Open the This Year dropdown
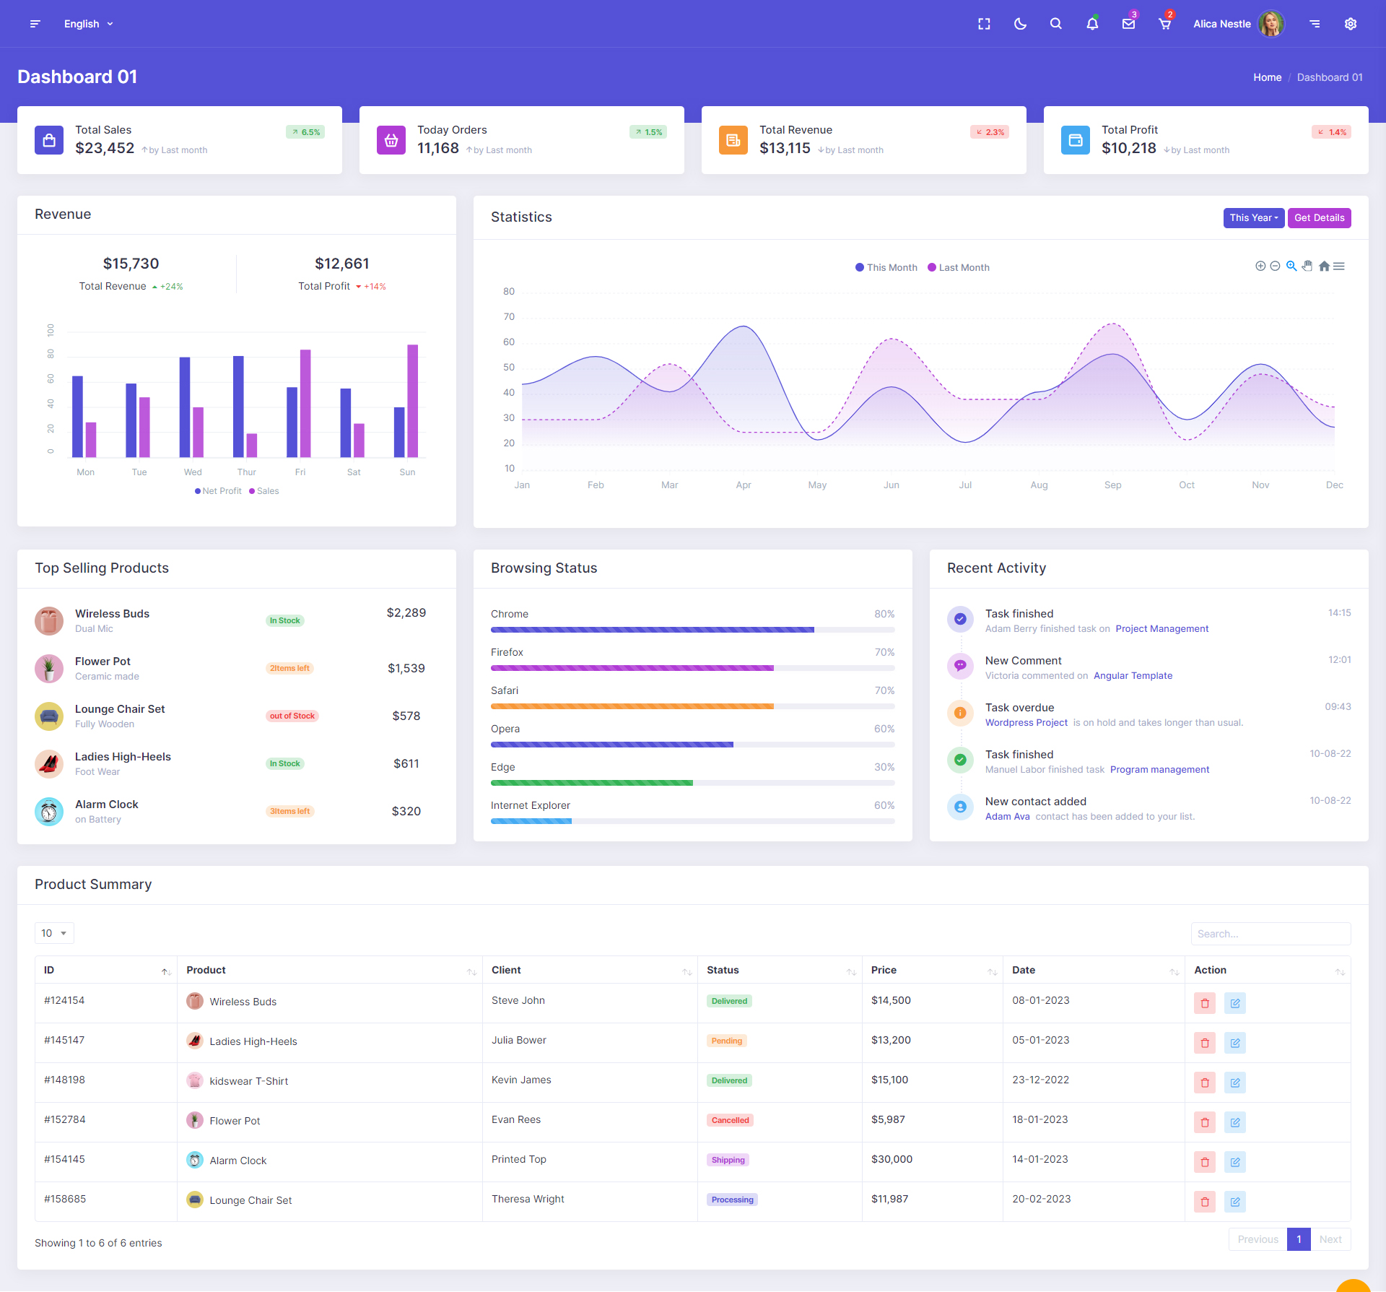This screenshot has width=1386, height=1292. [1253, 218]
